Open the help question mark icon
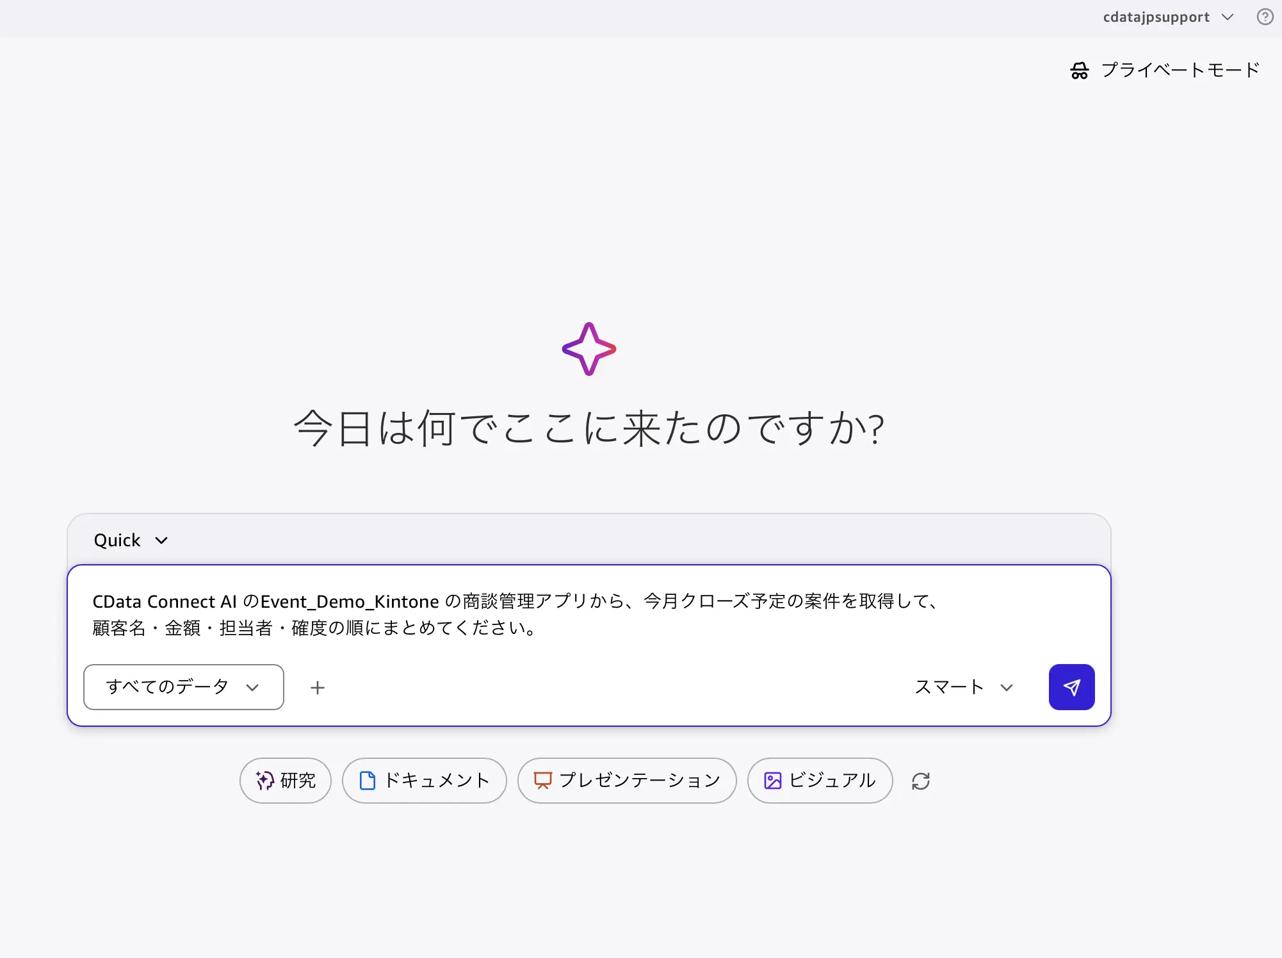This screenshot has width=1282, height=958. point(1265,17)
